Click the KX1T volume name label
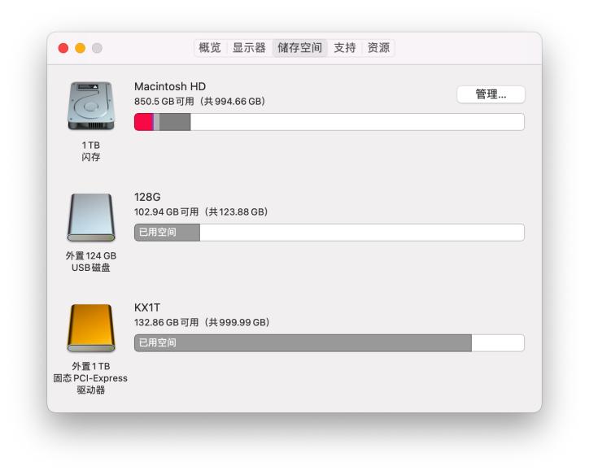Viewport: 589px width, 475px height. click(x=147, y=307)
